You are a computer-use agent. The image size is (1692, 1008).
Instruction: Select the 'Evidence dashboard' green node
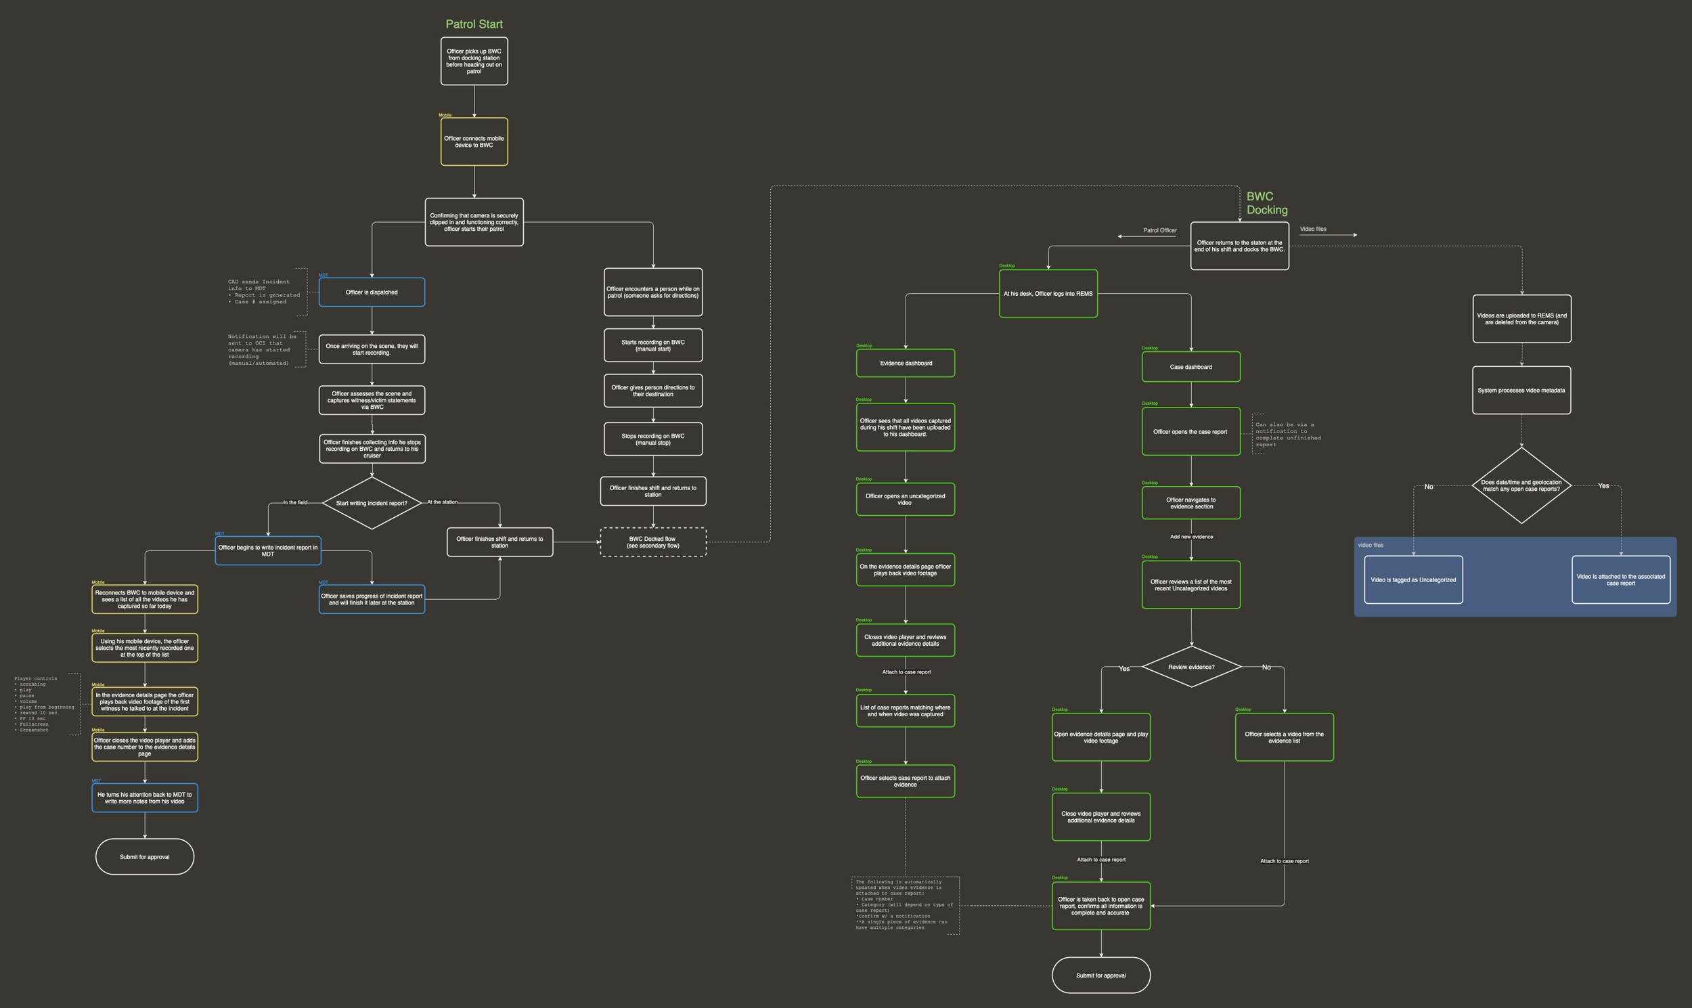pos(906,364)
